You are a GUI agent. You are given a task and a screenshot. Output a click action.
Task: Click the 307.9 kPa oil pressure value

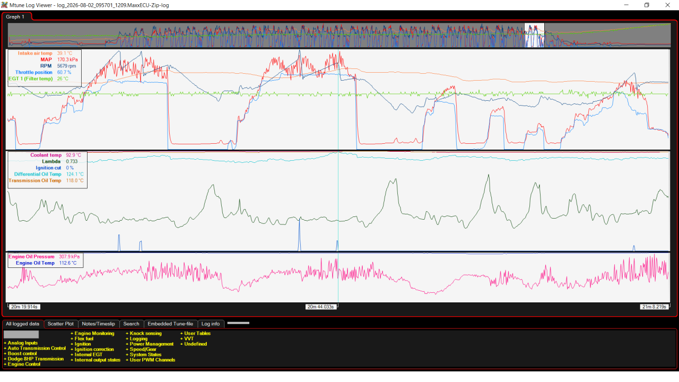(x=69, y=256)
